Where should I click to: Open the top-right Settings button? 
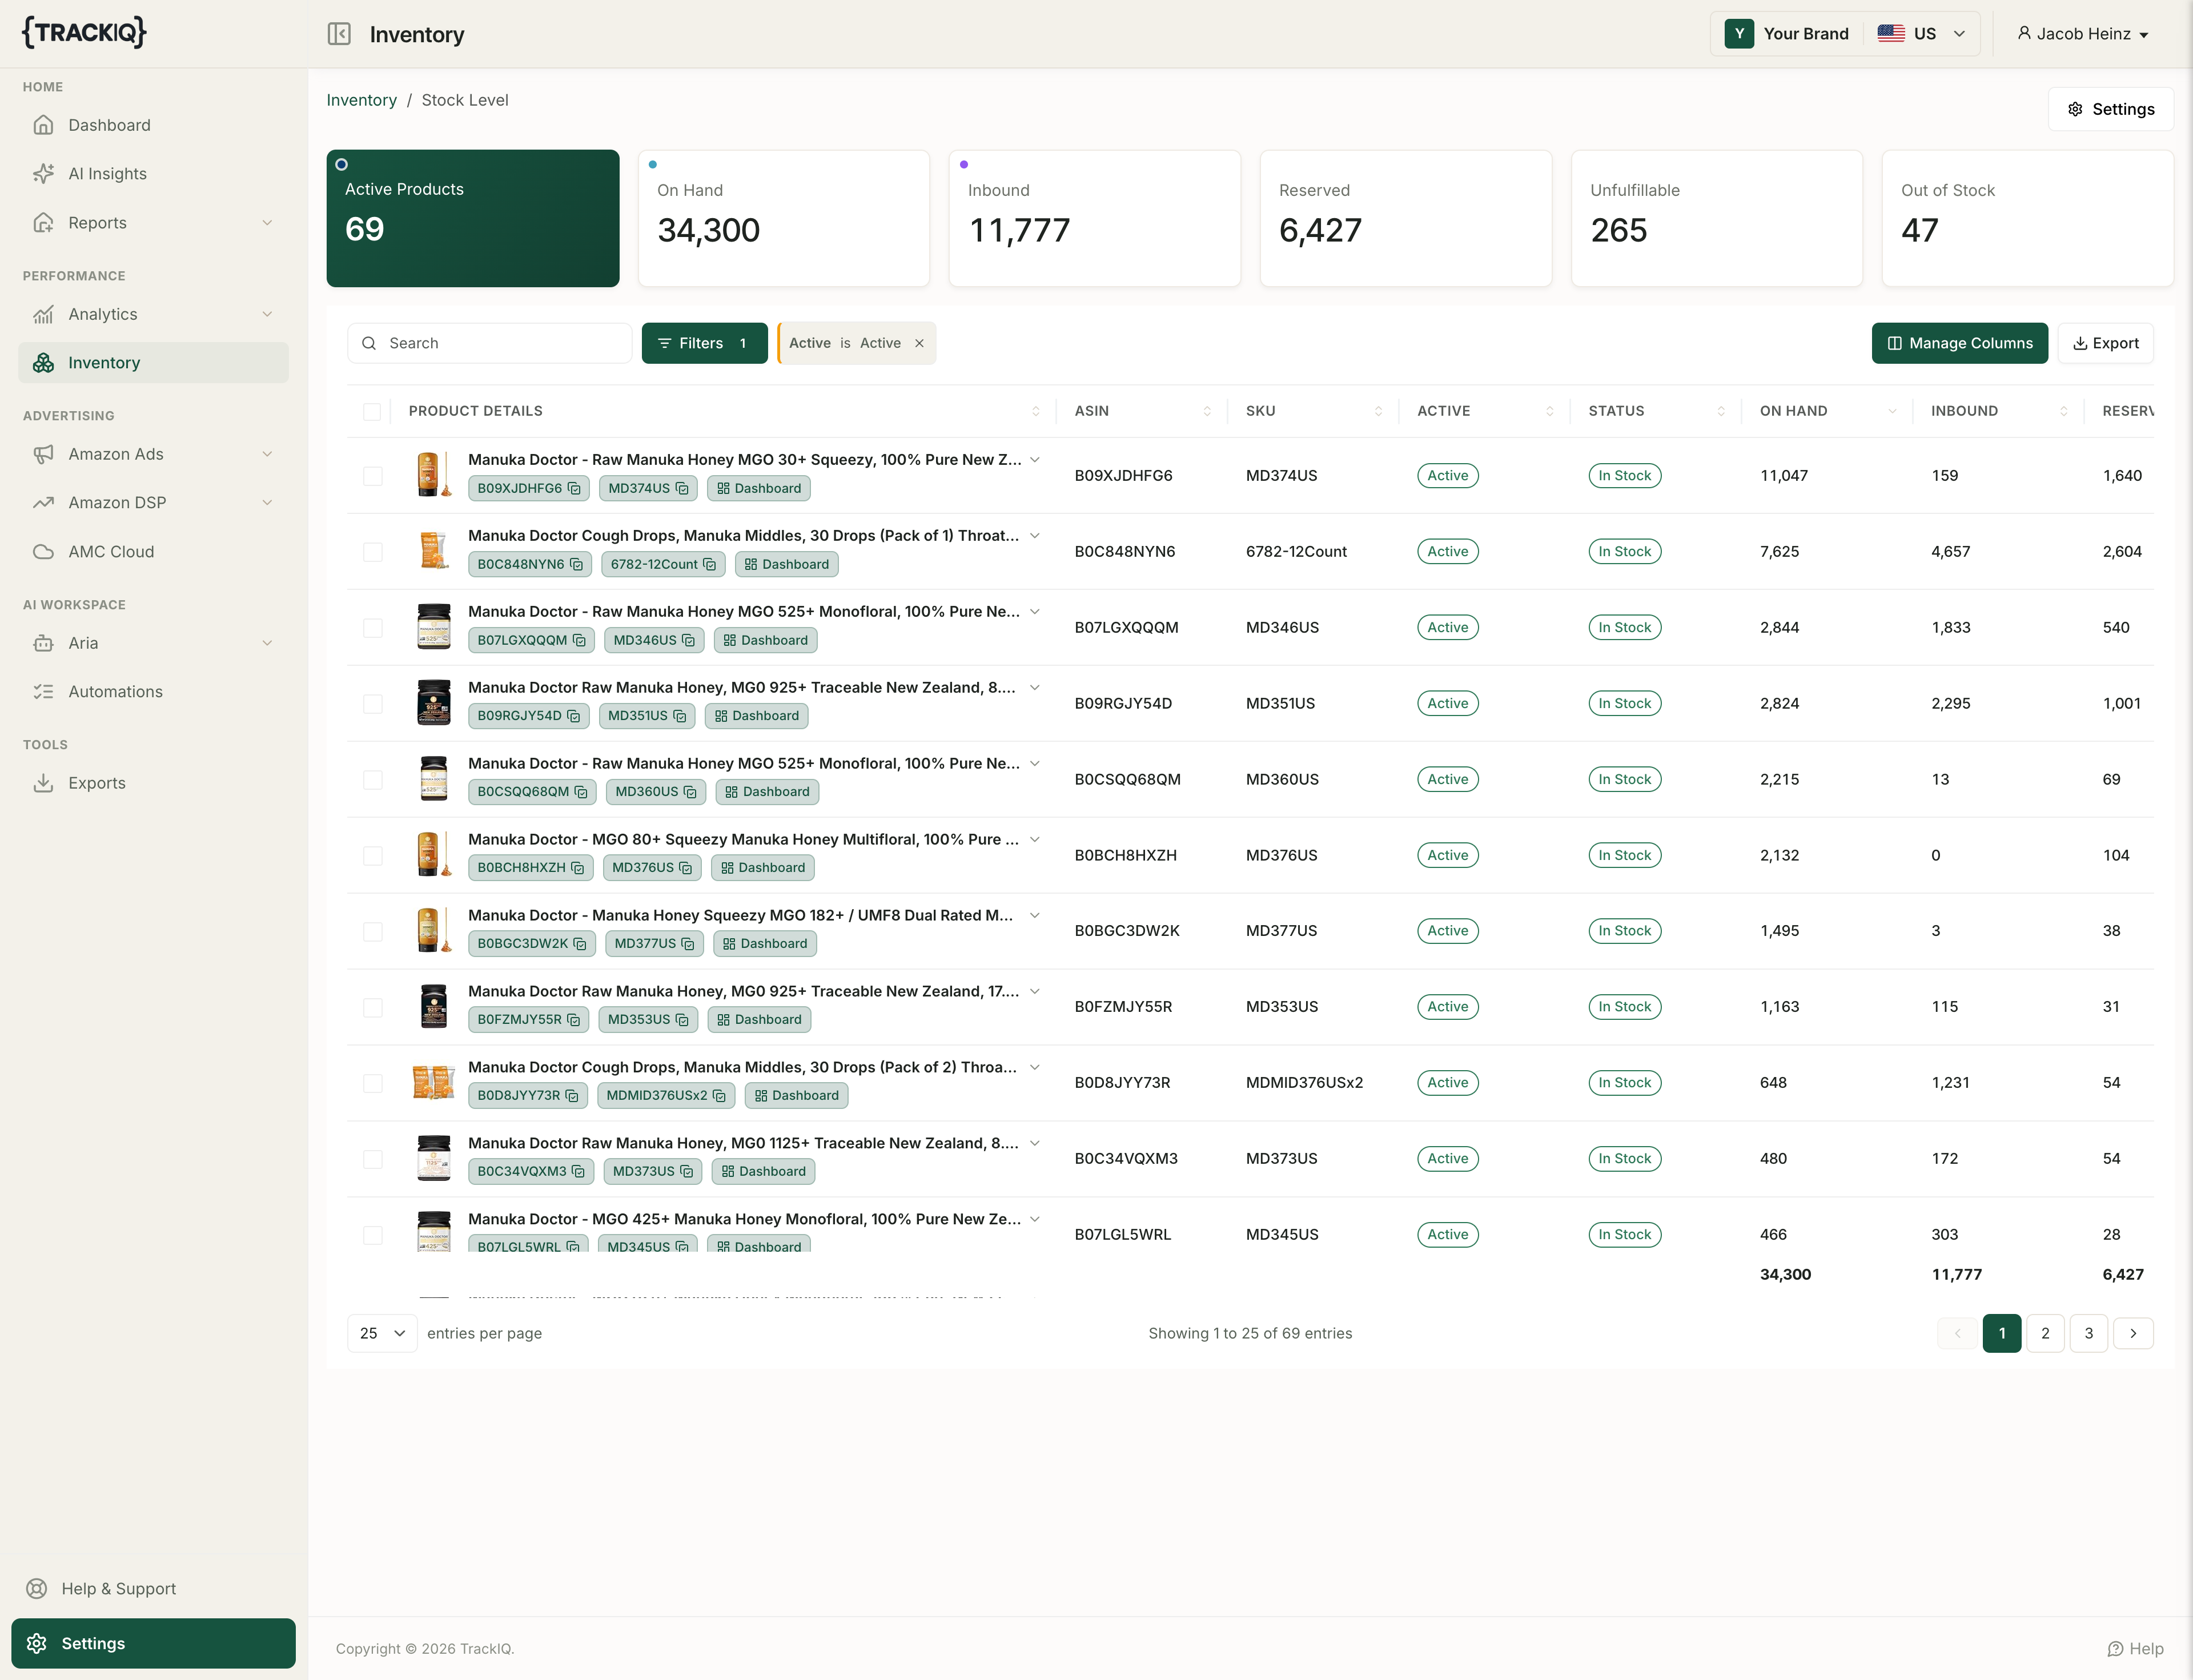coord(2110,109)
